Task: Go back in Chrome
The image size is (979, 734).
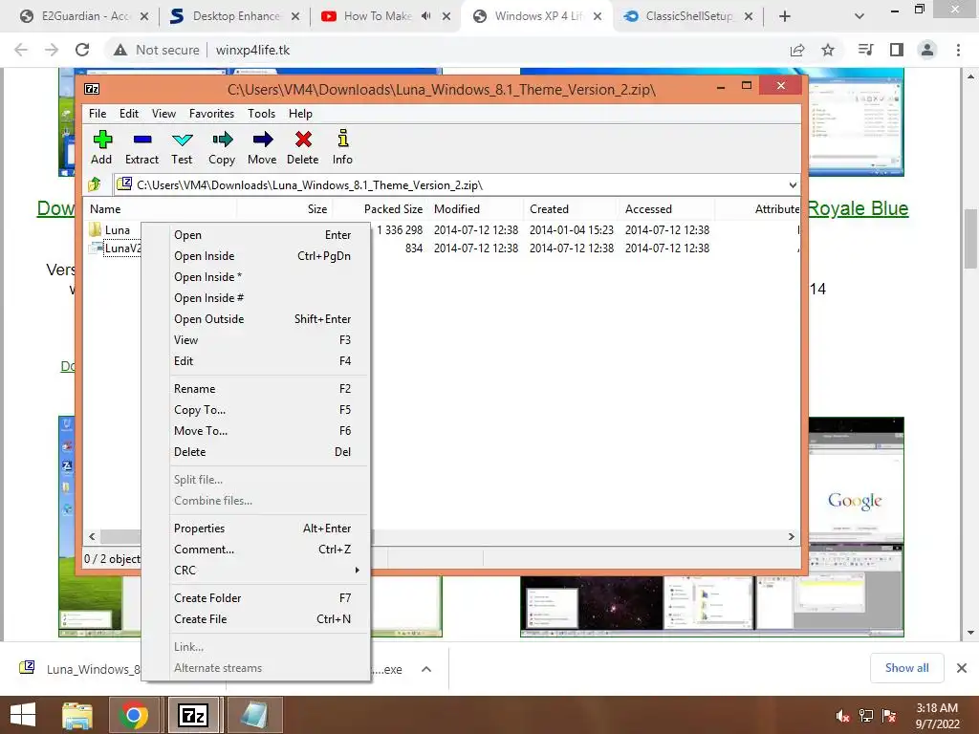Action: 21,50
